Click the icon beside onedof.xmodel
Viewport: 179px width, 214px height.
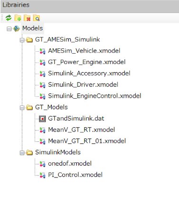[x=42, y=164]
